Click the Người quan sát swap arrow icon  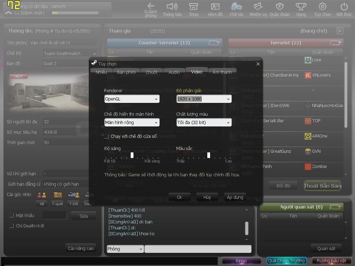pos(336,207)
